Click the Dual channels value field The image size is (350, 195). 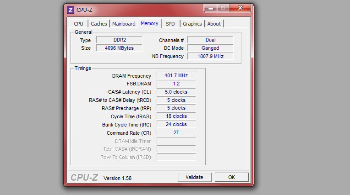[x=210, y=40]
